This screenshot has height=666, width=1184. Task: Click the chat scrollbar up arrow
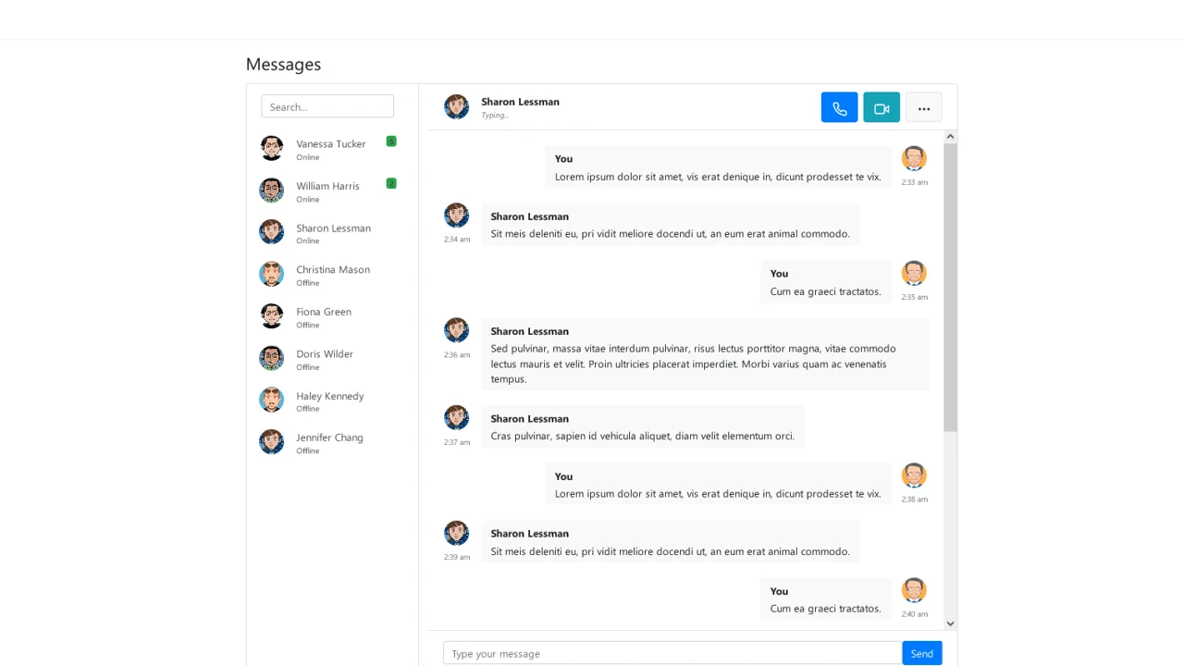pos(950,136)
